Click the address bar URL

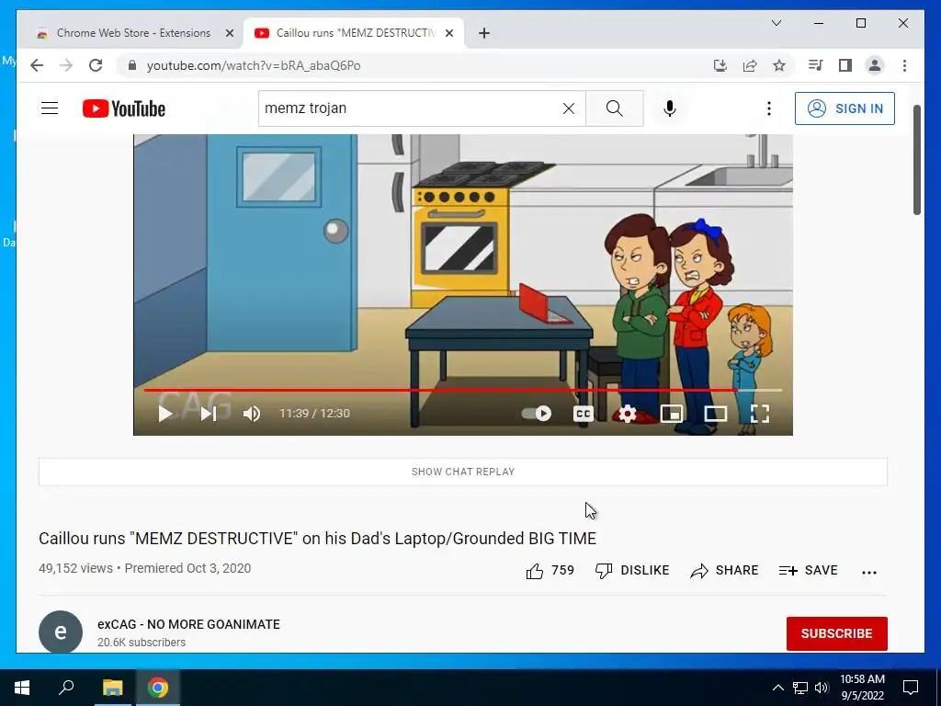[254, 65]
